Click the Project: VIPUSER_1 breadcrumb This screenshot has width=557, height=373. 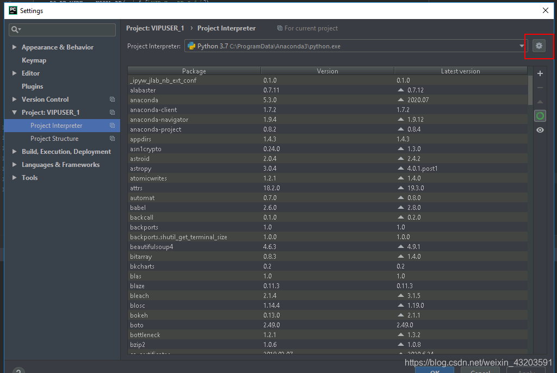click(155, 28)
